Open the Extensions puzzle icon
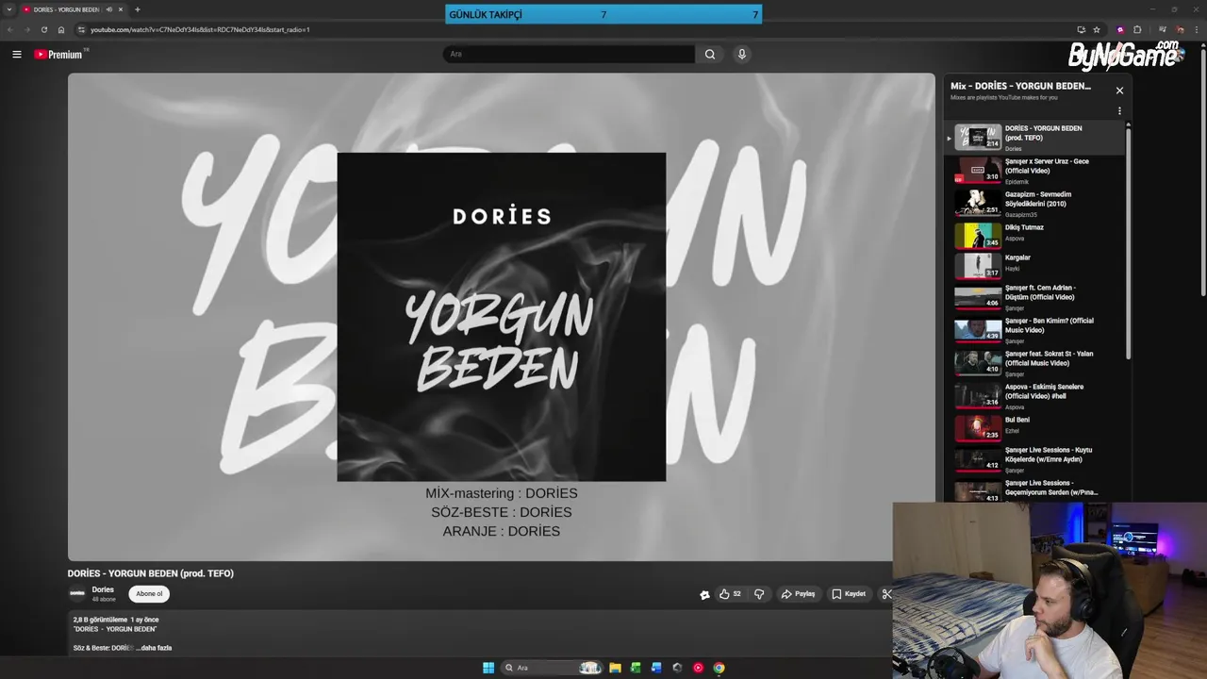The width and height of the screenshot is (1207, 679). click(1138, 29)
